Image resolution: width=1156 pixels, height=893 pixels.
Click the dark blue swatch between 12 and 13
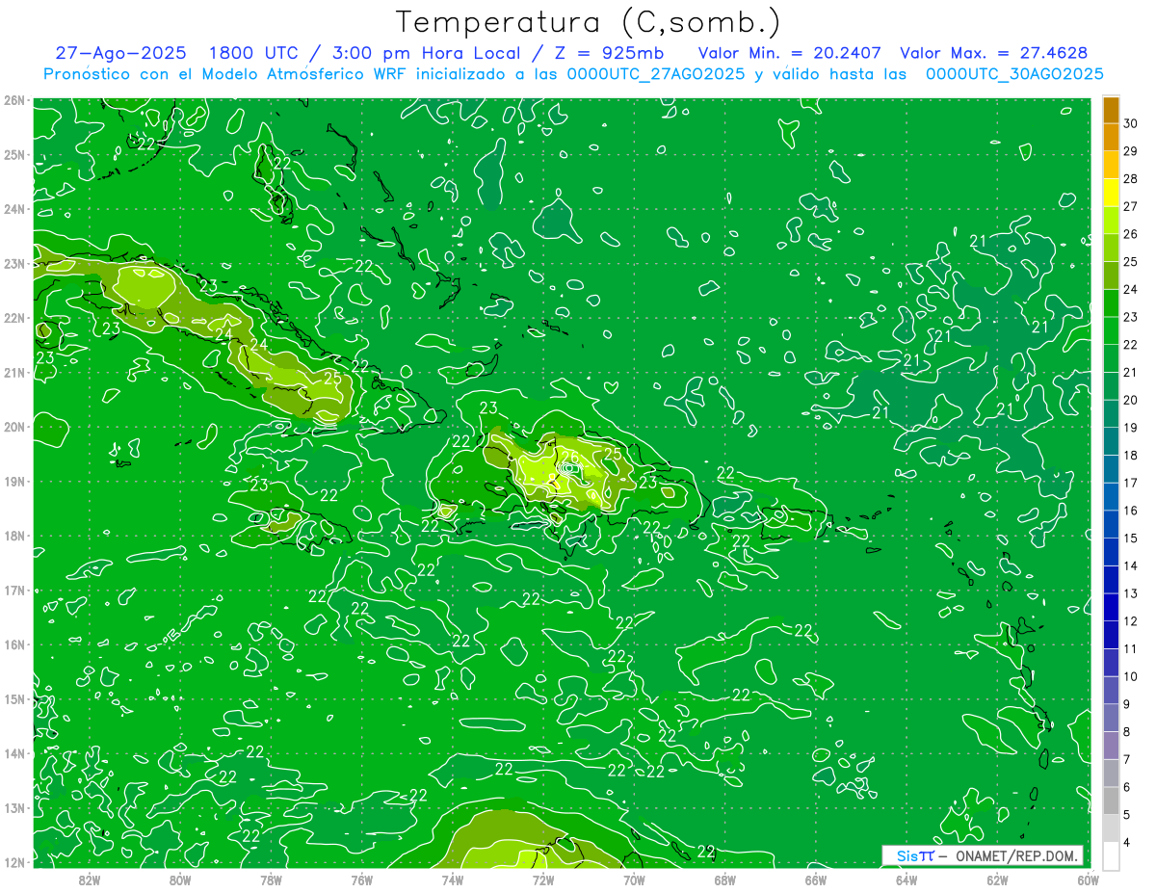[1111, 607]
